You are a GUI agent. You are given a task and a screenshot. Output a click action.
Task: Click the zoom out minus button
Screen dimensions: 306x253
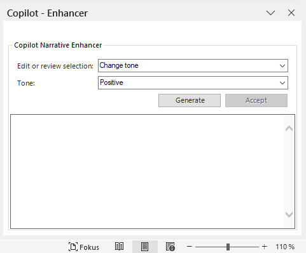point(190,247)
